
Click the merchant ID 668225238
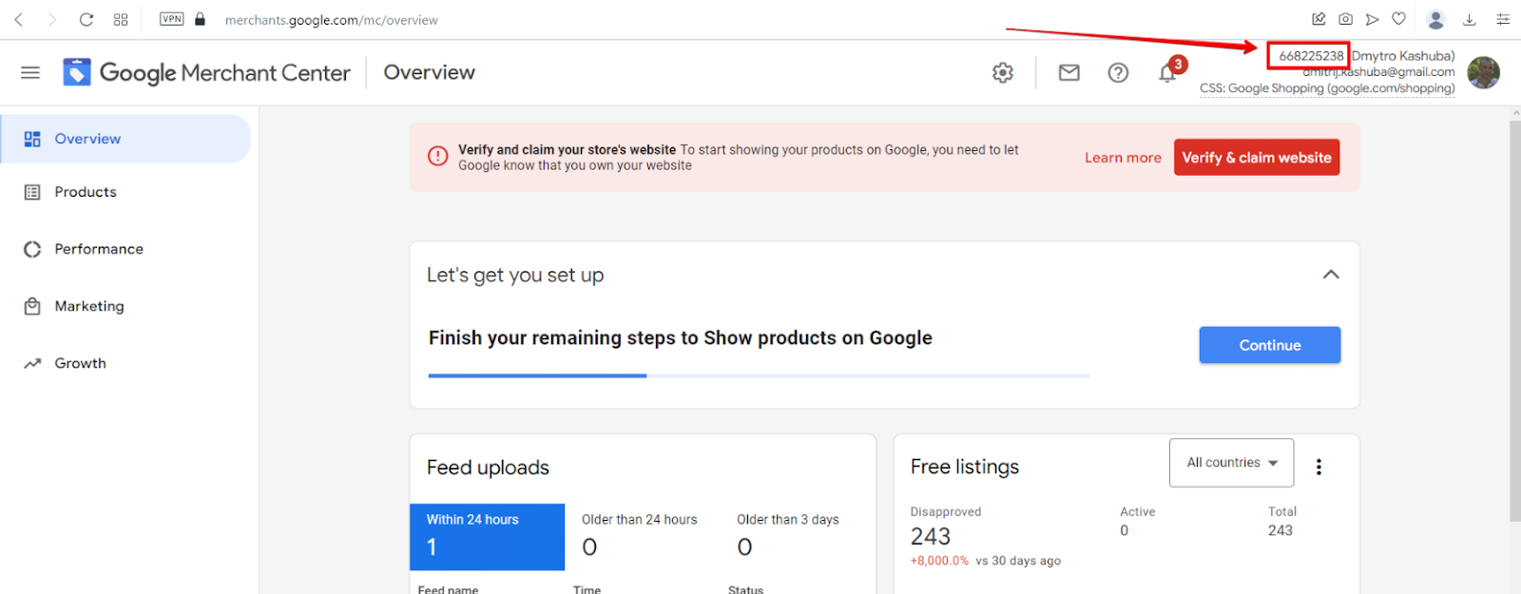click(1311, 55)
